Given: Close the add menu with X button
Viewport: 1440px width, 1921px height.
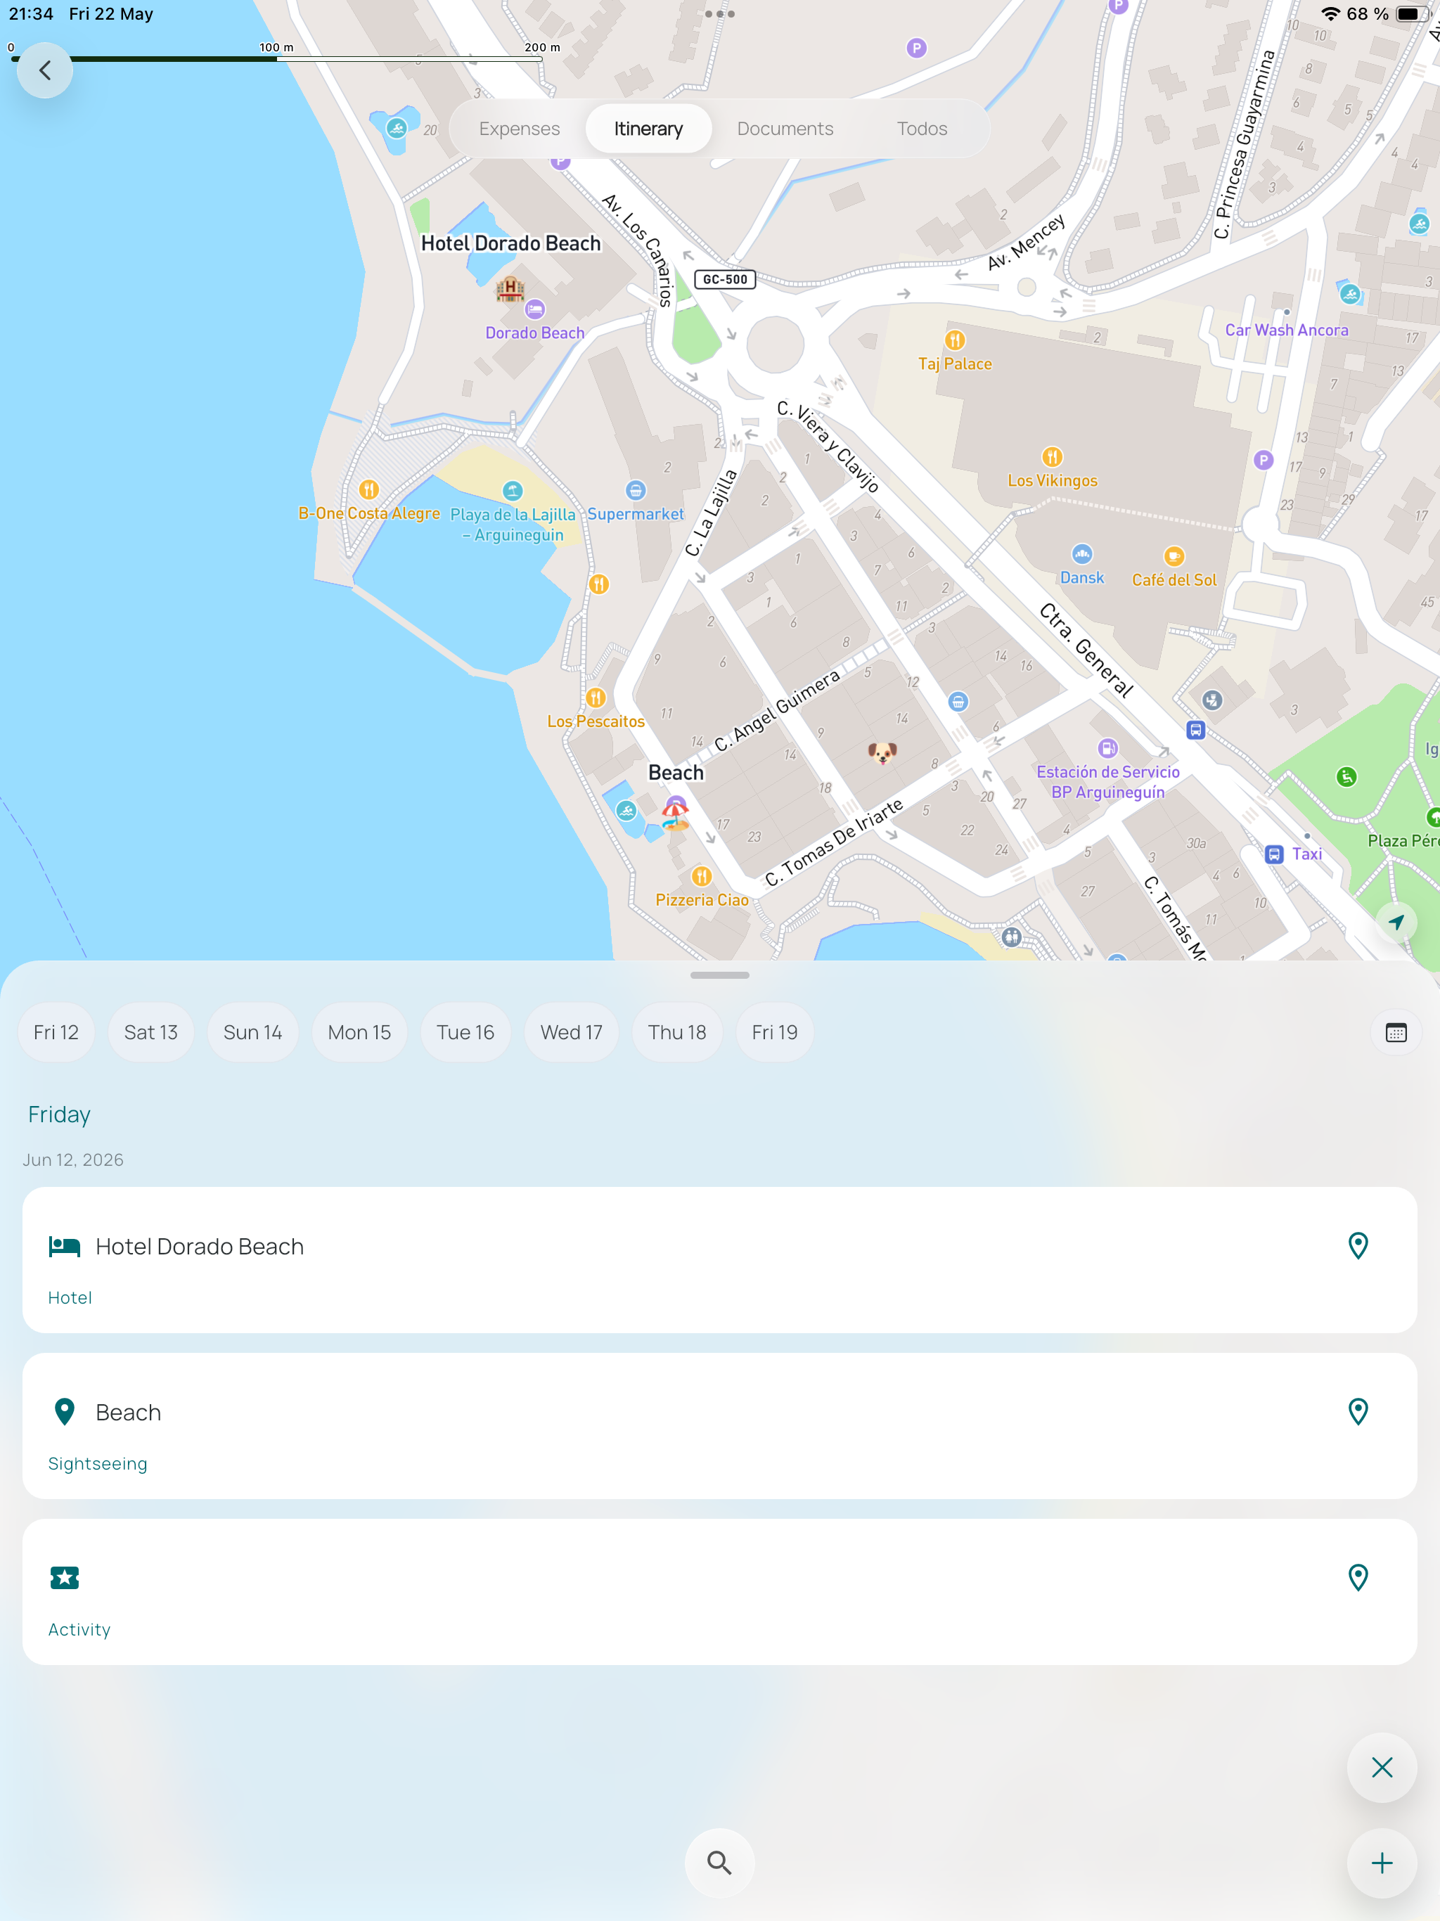Looking at the screenshot, I should (1382, 1767).
